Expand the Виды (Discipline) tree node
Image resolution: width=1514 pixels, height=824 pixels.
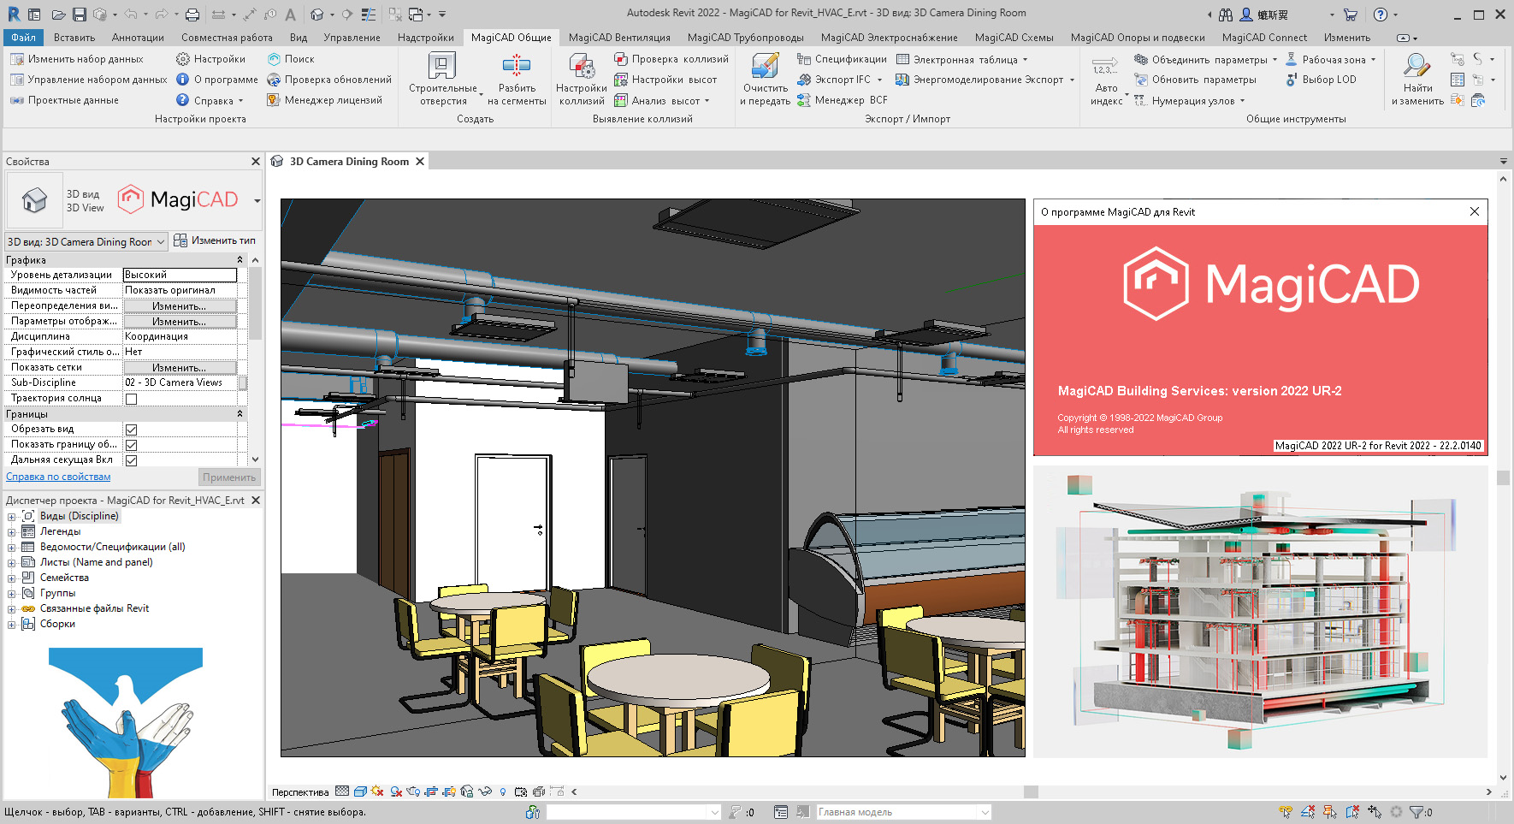[x=11, y=517]
